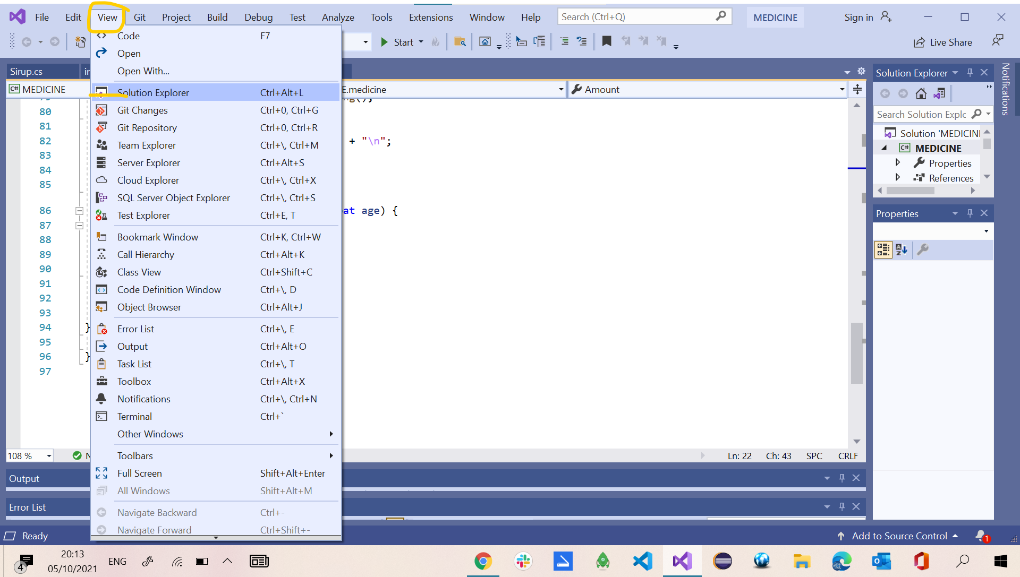Click the Property Pages wrench icon
The width and height of the screenshot is (1020, 577).
pos(923,249)
